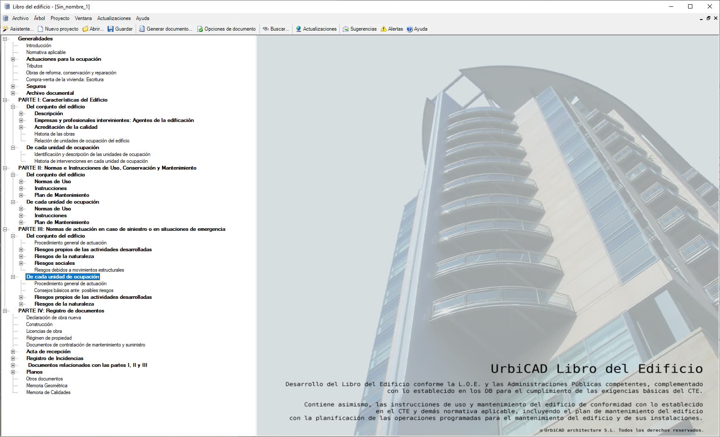Open the Árbol menu
The image size is (720, 437).
coord(40,18)
